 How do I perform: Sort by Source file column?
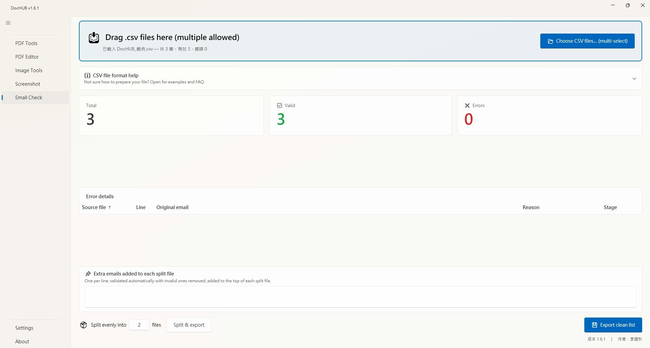pyautogui.click(x=97, y=207)
